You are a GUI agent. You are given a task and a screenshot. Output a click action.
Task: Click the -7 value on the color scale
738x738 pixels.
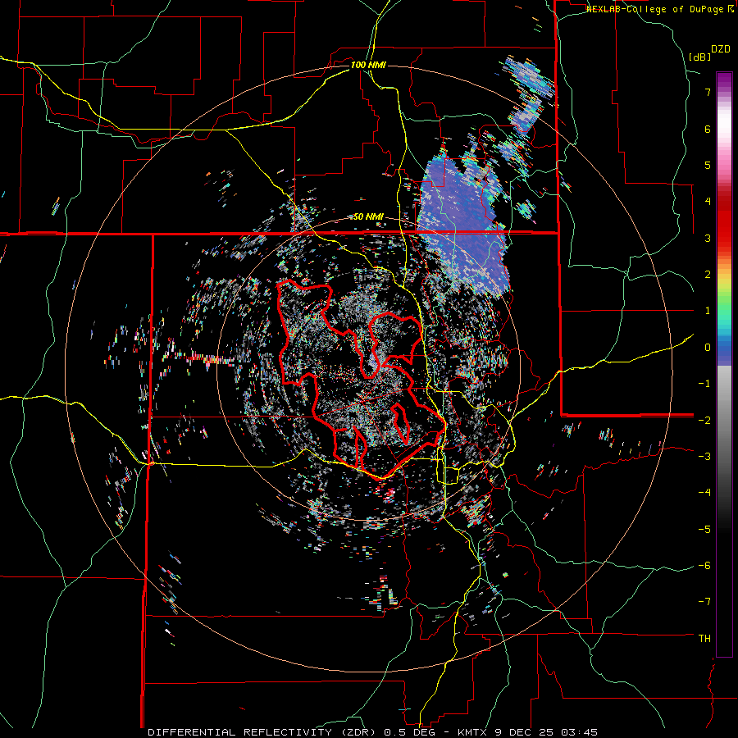[x=704, y=602]
